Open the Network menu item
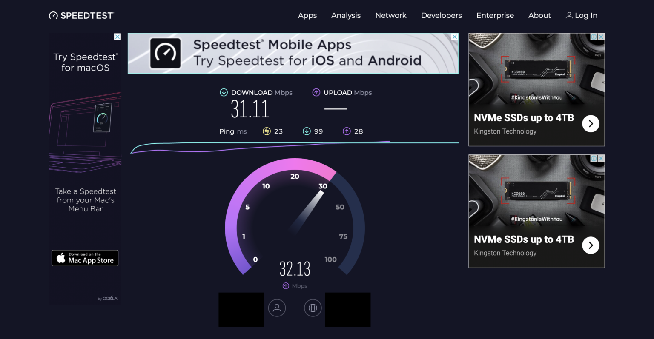Screen dimensions: 654x339 [x=391, y=15]
